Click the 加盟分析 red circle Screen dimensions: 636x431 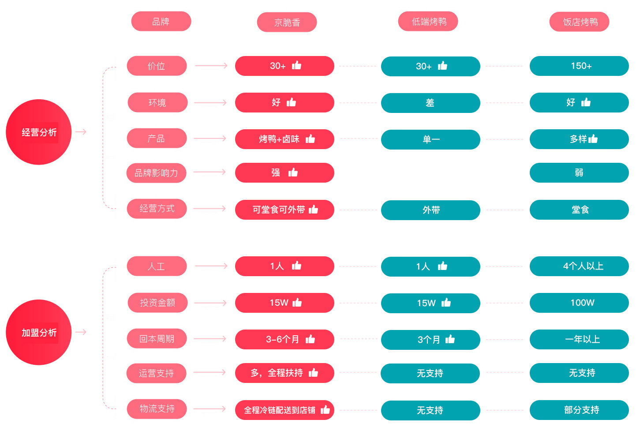38,332
